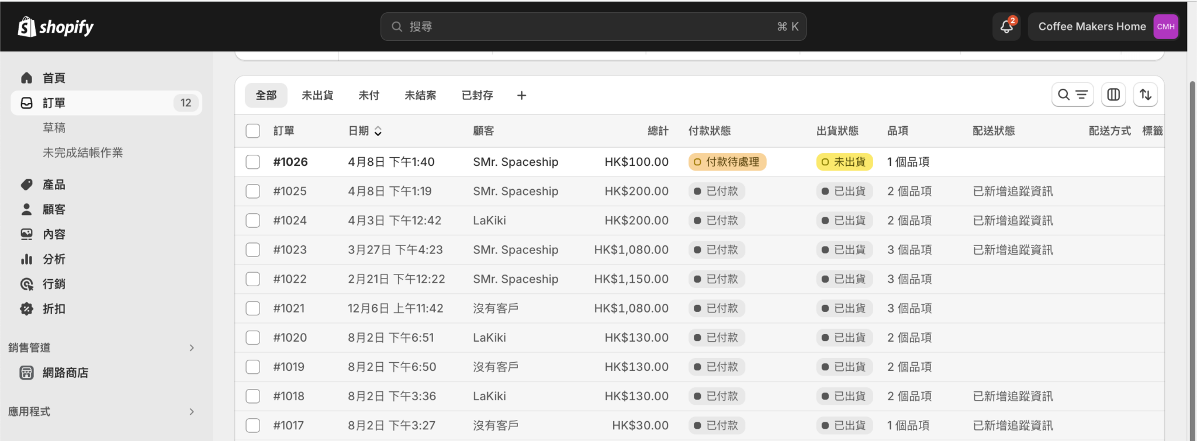Expand the 銷售管道 sales channels section
Screen dimensions: 1197x441
pyautogui.click(x=191, y=348)
